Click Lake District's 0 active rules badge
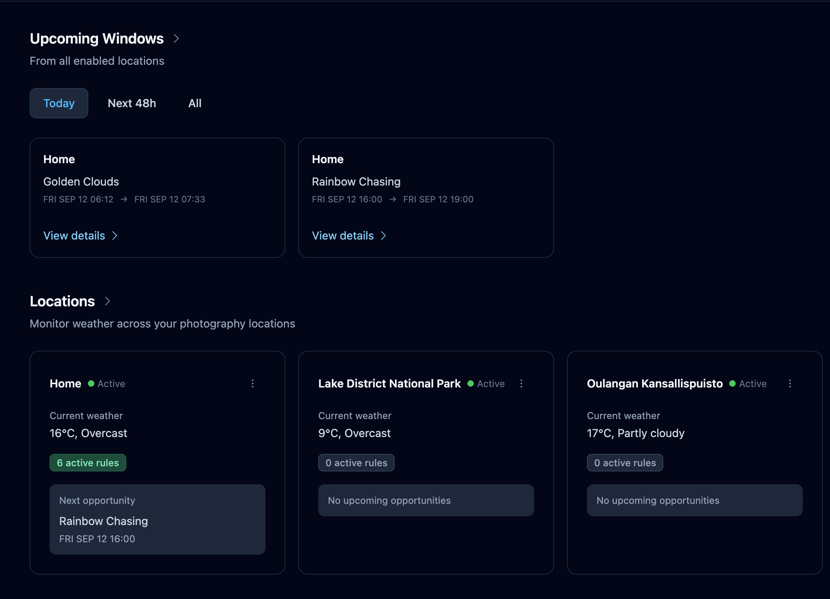Viewport: 830px width, 599px height. click(x=356, y=463)
